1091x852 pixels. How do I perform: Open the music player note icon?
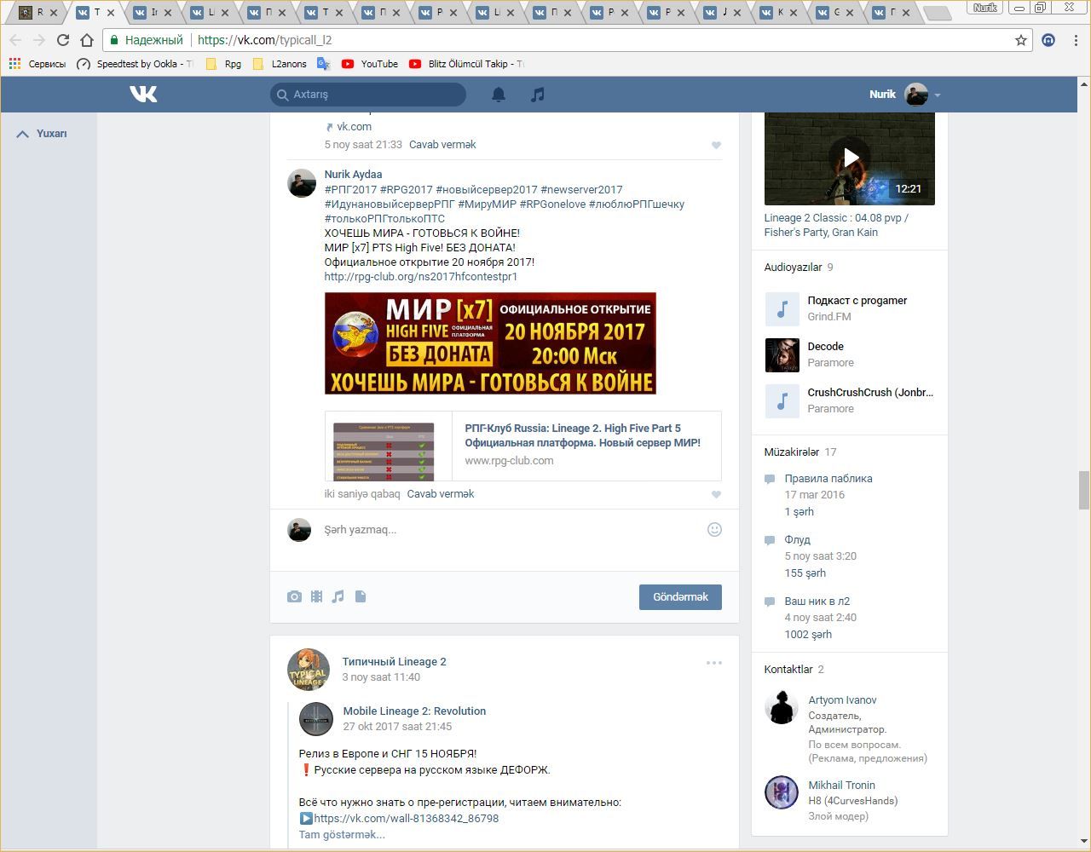[537, 95]
